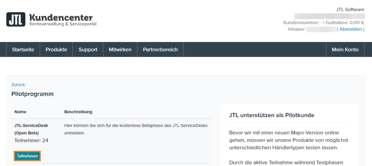The image size is (372, 166).
Task: Click the Zurück link
Action: tap(18, 84)
